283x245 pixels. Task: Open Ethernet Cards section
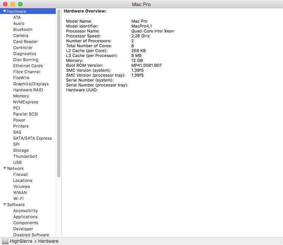(x=28, y=66)
